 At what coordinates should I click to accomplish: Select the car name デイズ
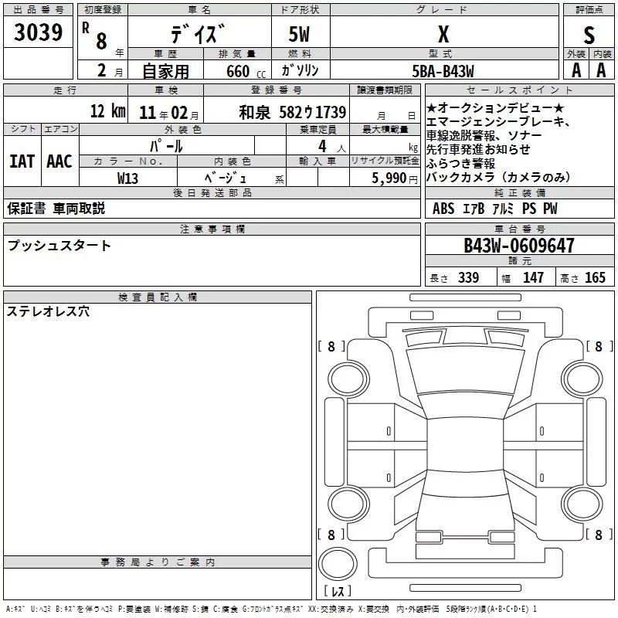(199, 33)
